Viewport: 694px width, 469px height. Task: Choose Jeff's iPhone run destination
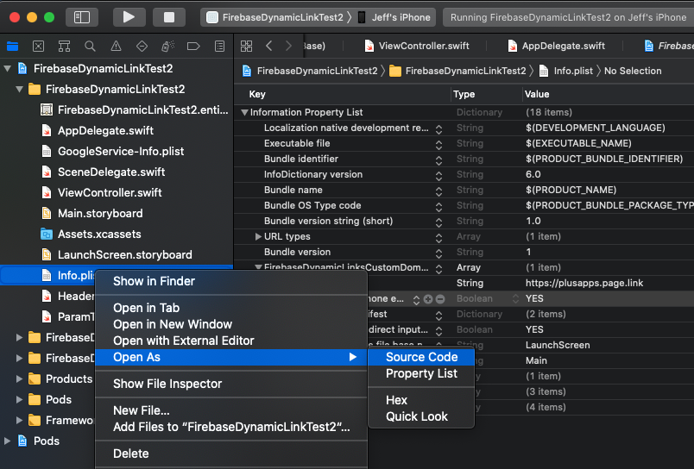coord(394,17)
